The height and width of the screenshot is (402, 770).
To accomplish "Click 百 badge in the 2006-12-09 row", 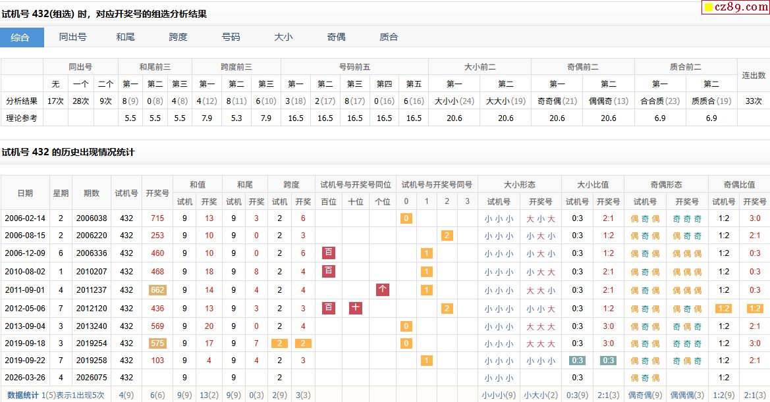I will (329, 253).
